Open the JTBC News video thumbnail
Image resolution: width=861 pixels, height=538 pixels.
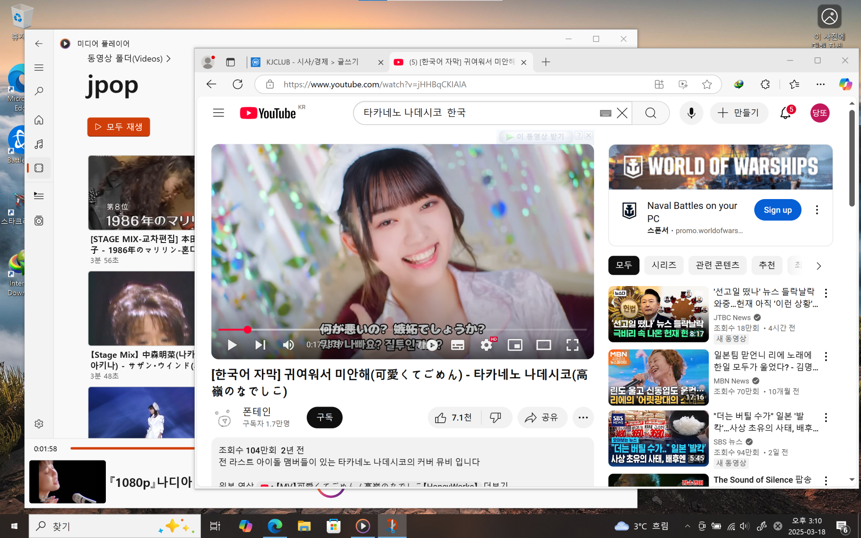[658, 314]
